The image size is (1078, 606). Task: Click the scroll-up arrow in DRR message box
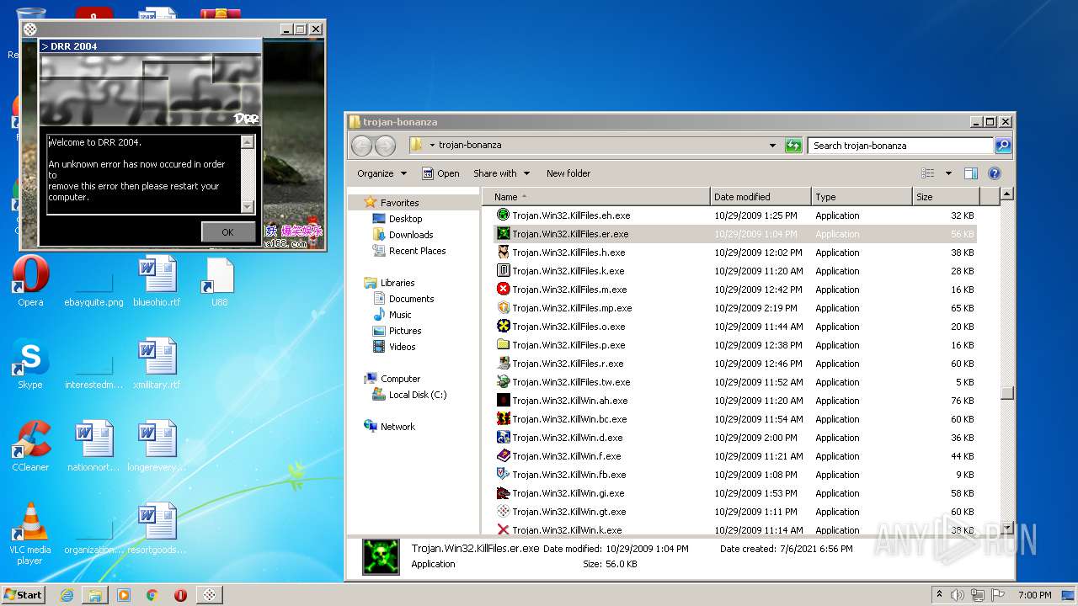point(247,142)
